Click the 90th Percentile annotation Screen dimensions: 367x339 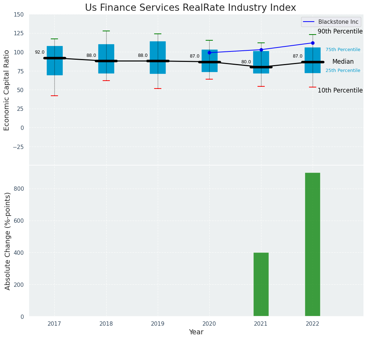pos(340,32)
